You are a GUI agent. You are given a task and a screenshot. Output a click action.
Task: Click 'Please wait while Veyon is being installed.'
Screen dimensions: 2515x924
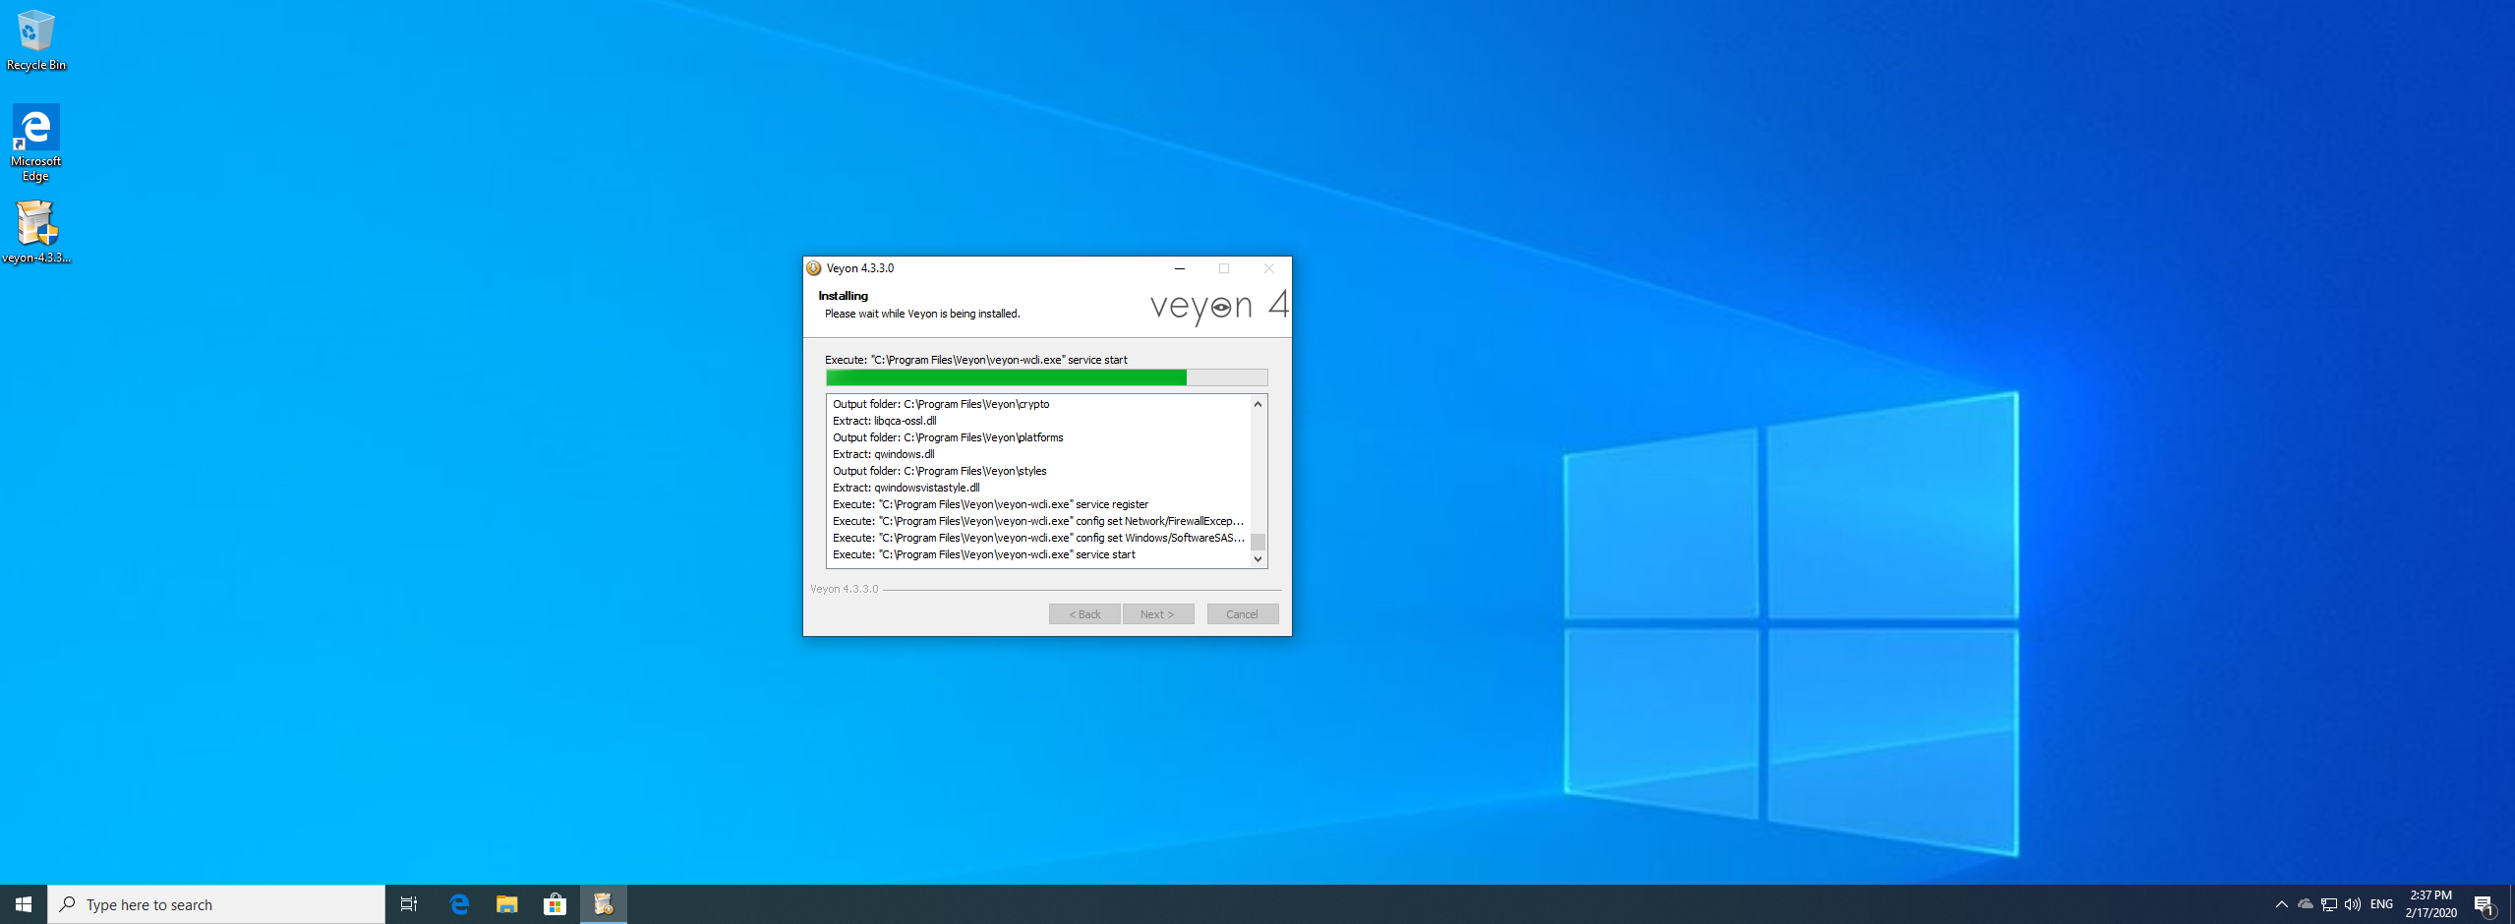click(922, 315)
